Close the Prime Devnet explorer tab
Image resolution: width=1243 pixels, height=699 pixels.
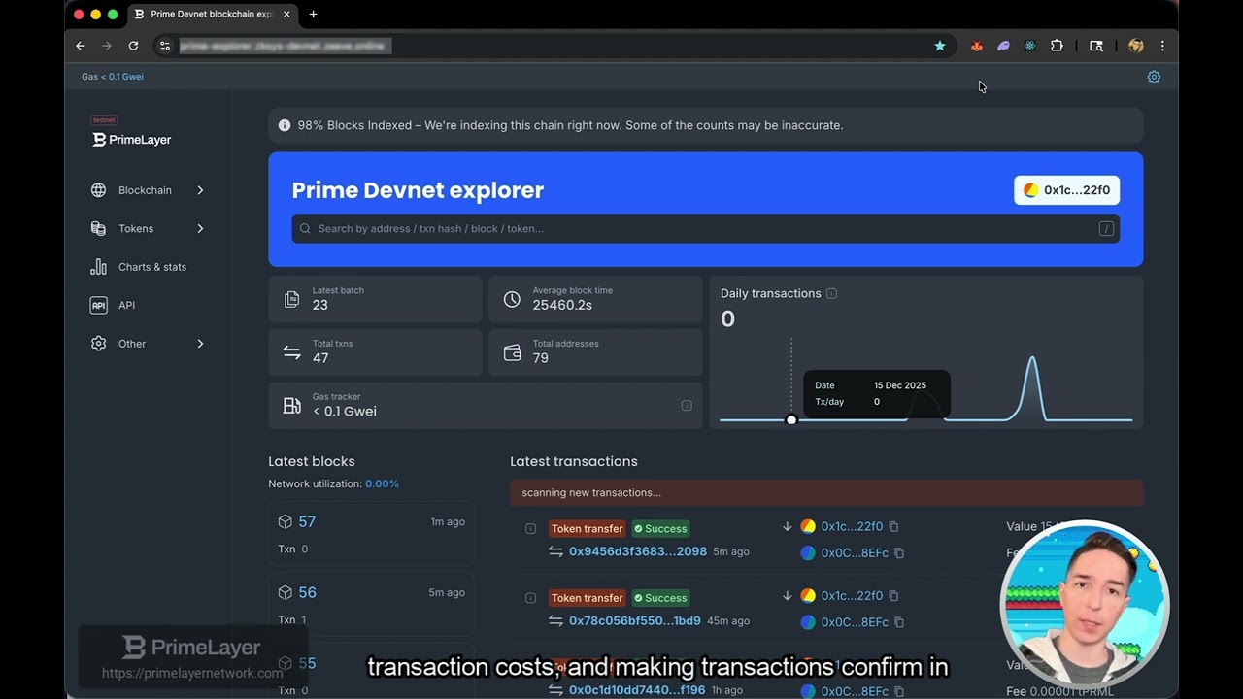point(288,15)
